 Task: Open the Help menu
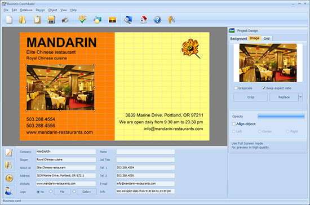pos(73,10)
